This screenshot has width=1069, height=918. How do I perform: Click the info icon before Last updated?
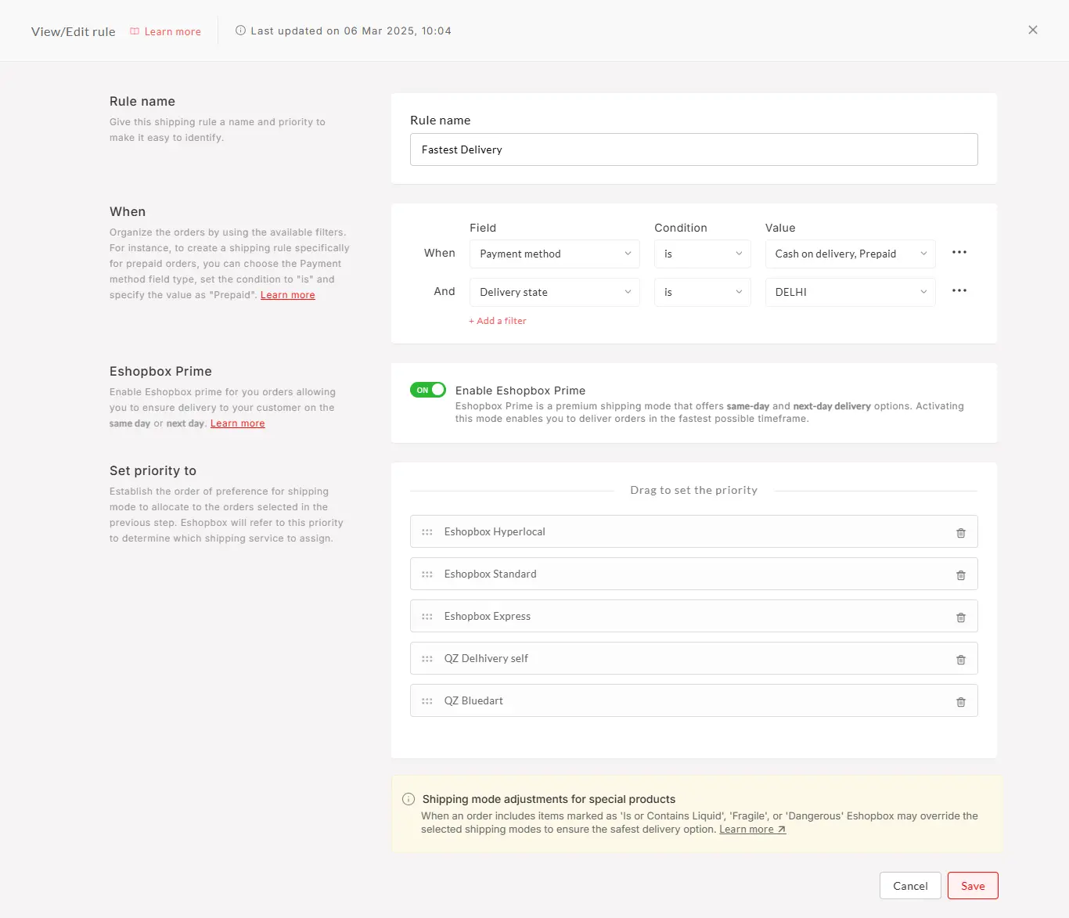[241, 31]
